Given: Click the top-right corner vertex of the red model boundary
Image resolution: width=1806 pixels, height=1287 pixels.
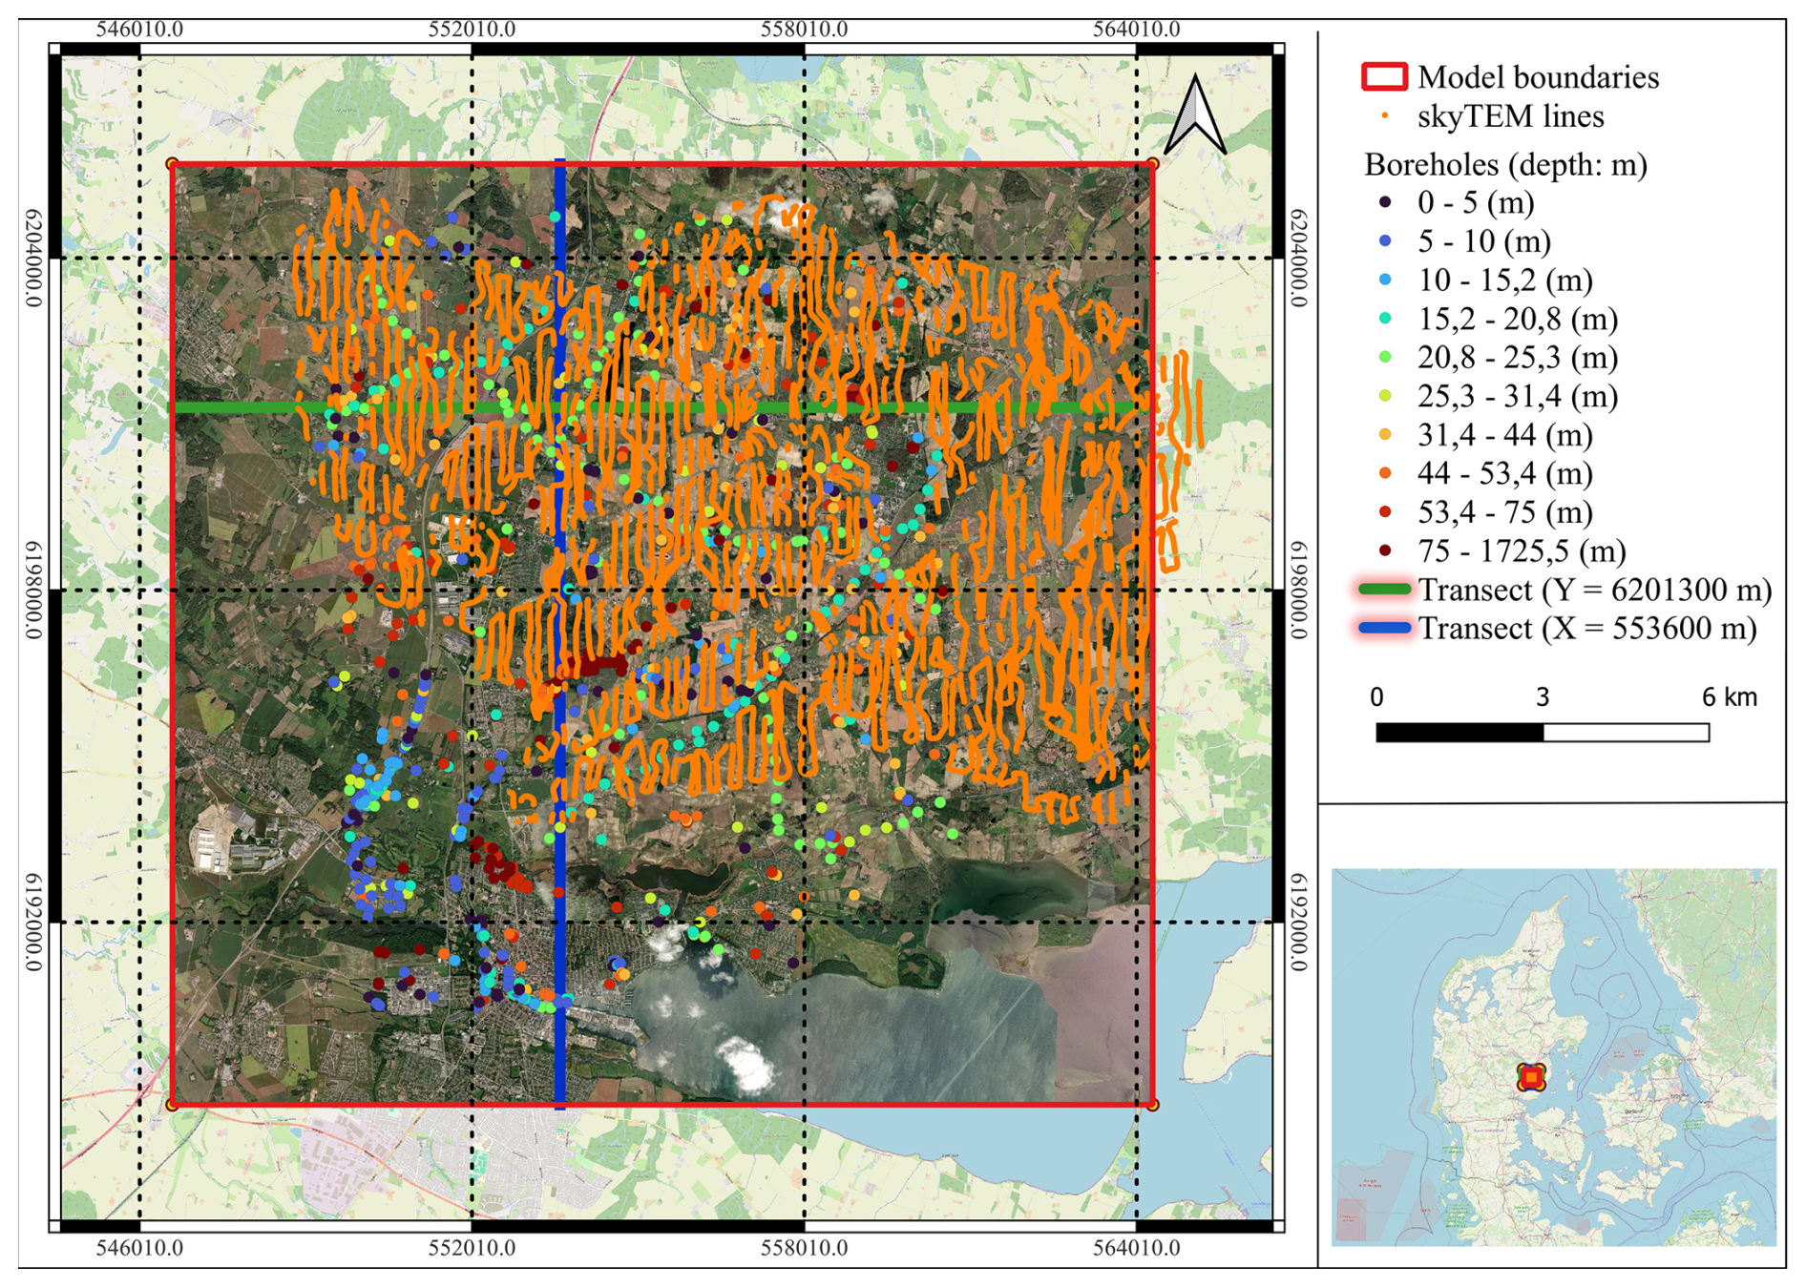Looking at the screenshot, I should pos(1152,164).
